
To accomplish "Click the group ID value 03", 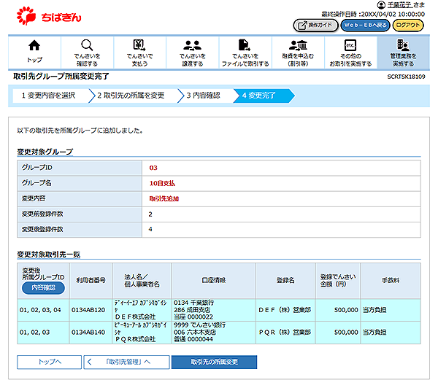I will tap(153, 168).
